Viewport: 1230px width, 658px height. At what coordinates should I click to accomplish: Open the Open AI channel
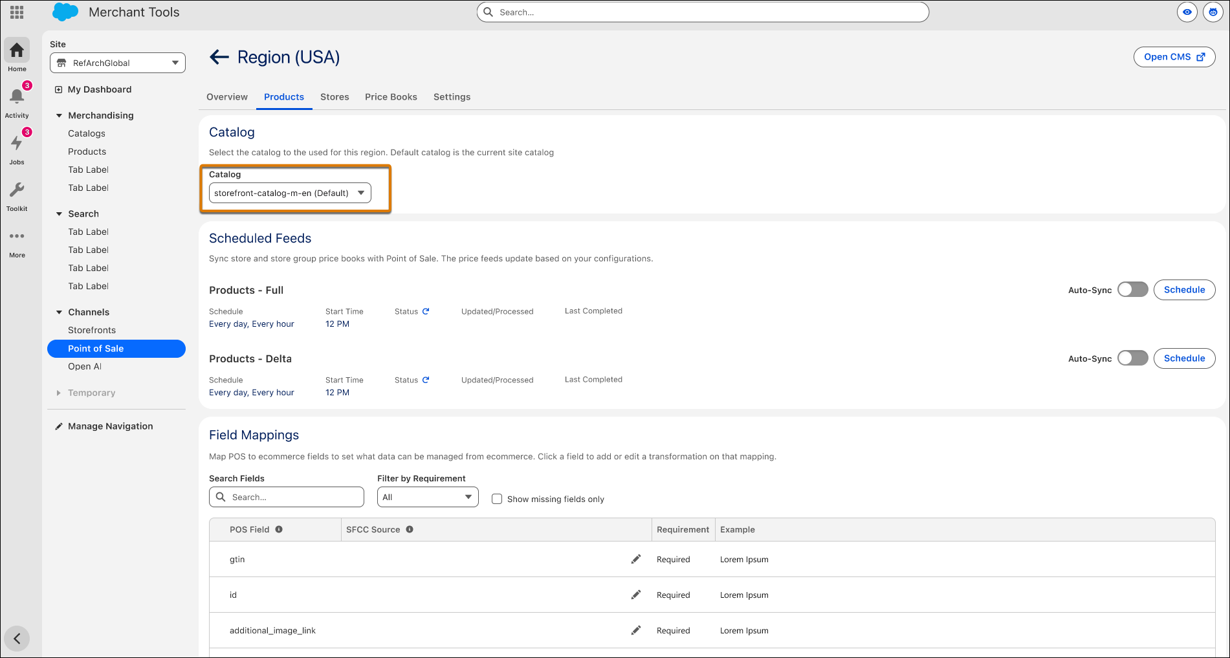85,366
